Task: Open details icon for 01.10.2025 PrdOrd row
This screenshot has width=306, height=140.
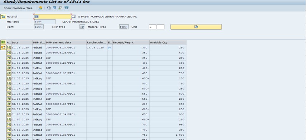Action: click(x=9, y=114)
